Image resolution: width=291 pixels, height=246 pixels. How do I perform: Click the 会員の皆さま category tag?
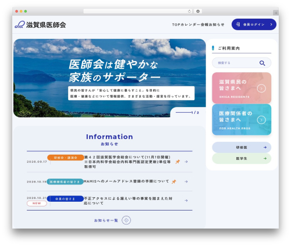coord(65,199)
